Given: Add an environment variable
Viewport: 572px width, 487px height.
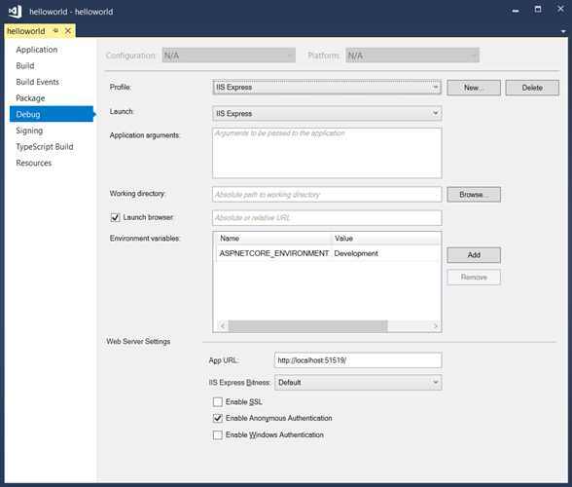Looking at the screenshot, I should [x=474, y=255].
